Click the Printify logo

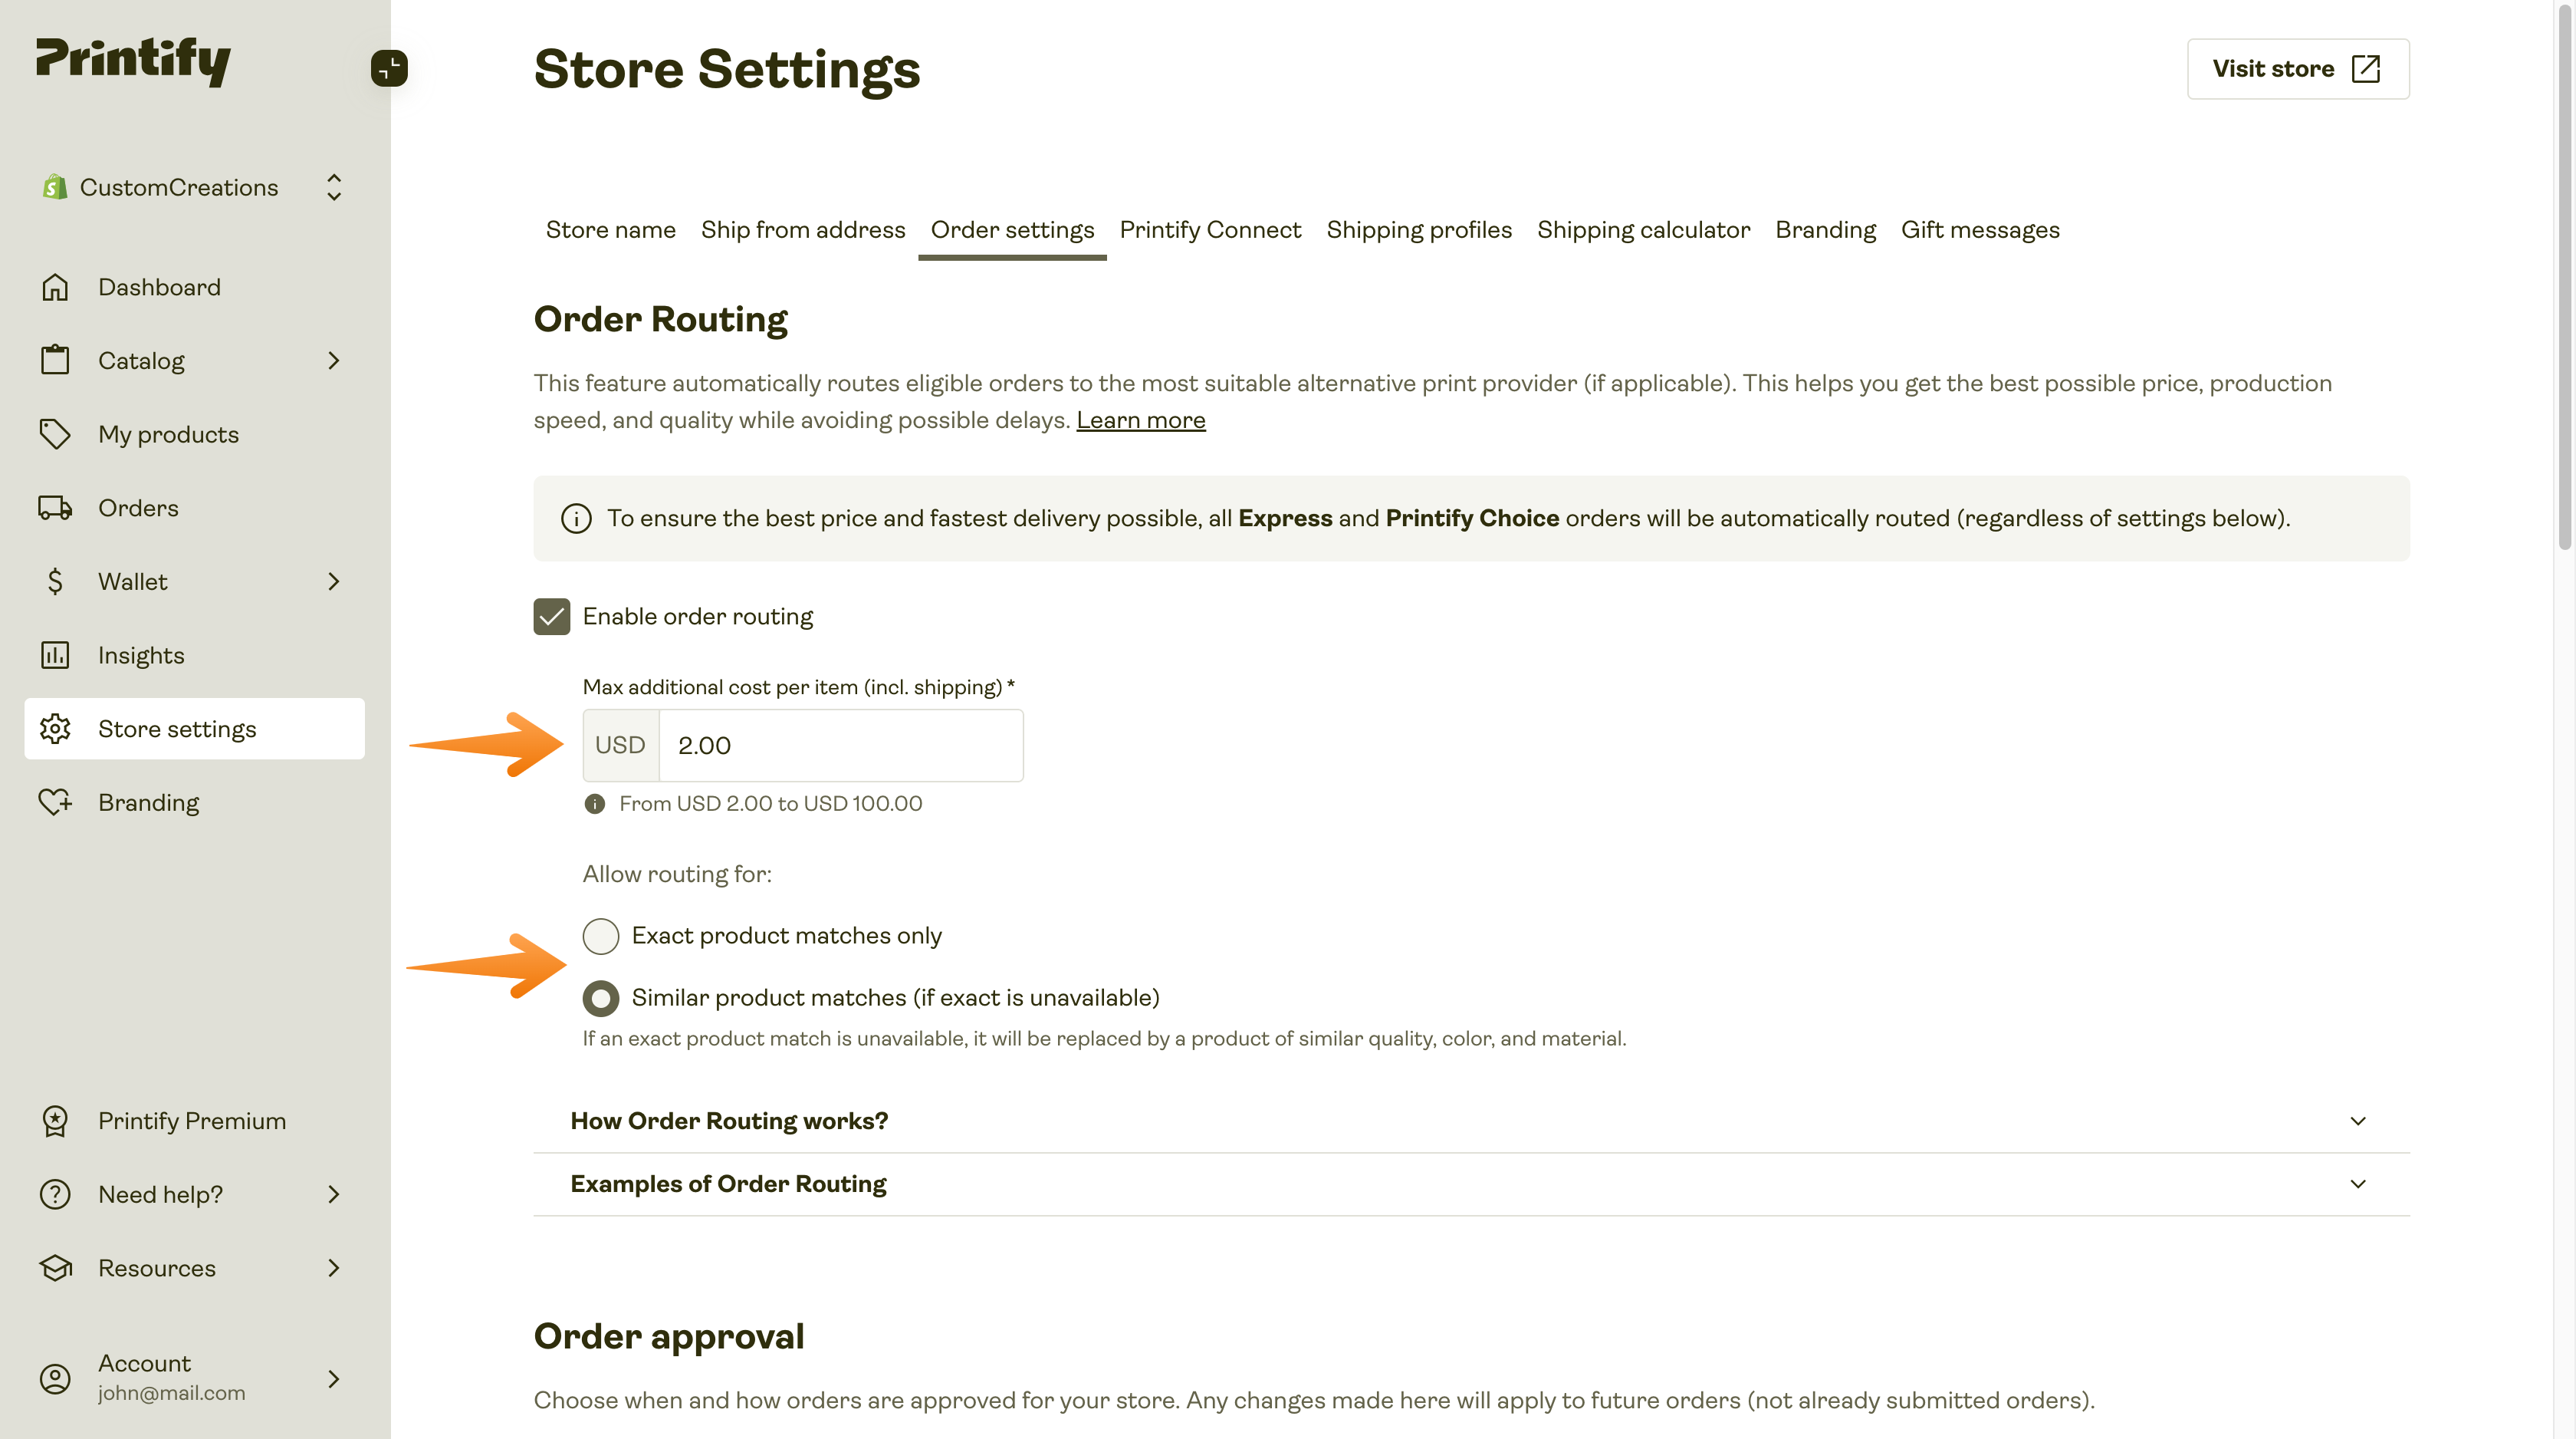click(133, 61)
